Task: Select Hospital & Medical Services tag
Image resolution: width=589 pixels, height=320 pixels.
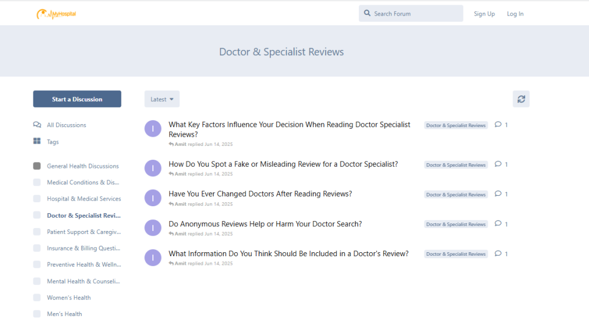Action: coord(84,199)
